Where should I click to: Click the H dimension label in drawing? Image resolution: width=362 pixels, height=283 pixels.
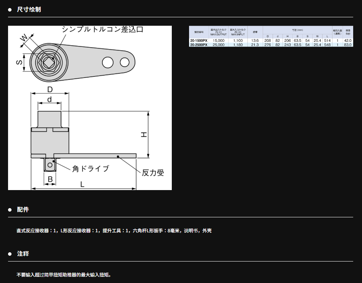click(x=143, y=134)
